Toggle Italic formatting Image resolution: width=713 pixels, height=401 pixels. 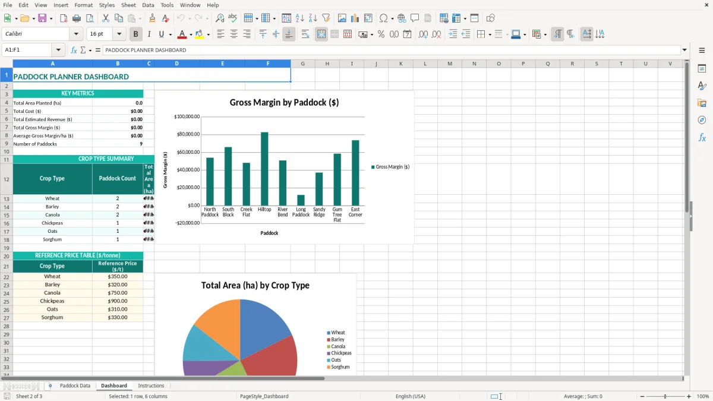click(x=149, y=34)
